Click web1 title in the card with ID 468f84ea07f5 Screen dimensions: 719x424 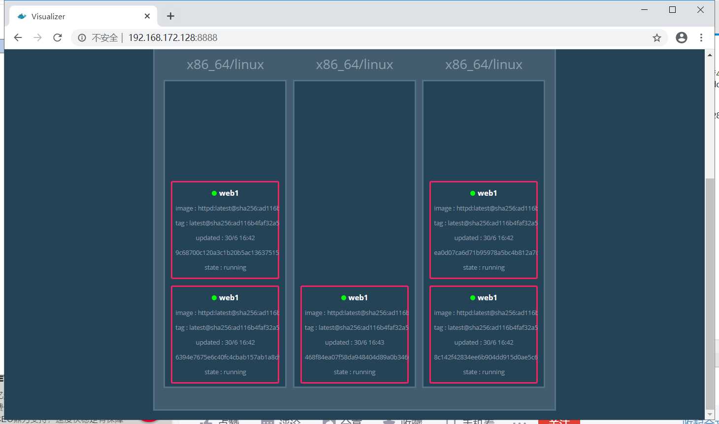[358, 298]
